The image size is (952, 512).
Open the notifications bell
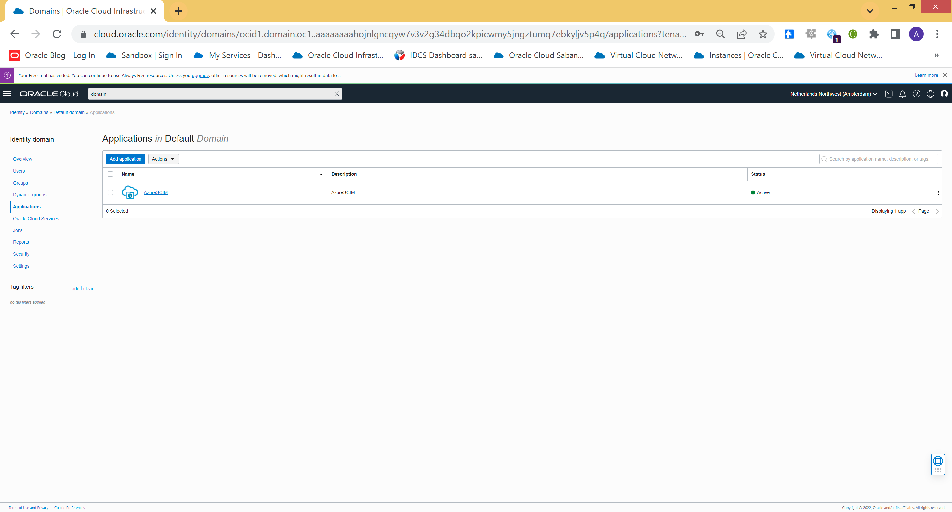tap(902, 94)
